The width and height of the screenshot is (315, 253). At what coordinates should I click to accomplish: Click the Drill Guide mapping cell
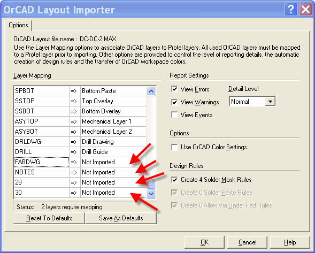(113, 152)
